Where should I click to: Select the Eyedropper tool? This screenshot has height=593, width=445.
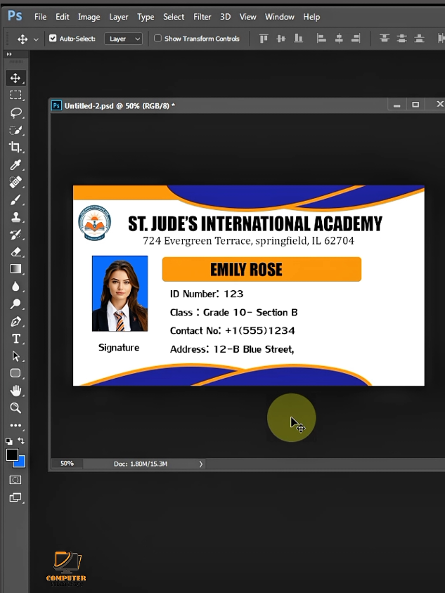point(15,165)
